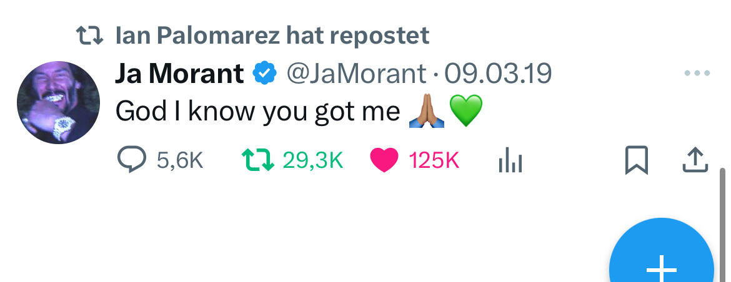Screen dimensions: 731x282
Task: Open the 09.03.19 tweet date
Action: [x=497, y=74]
